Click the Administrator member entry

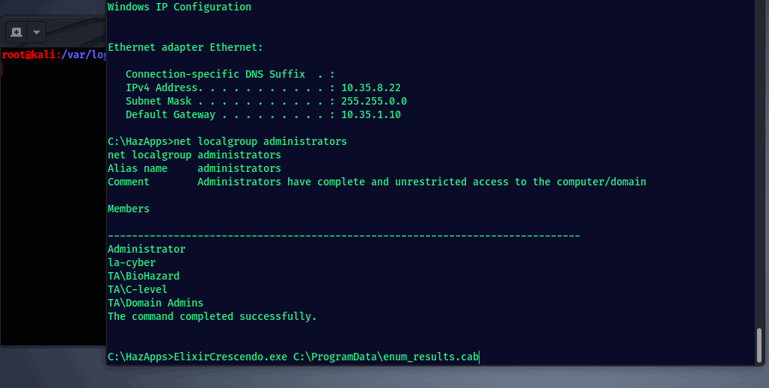[147, 249]
